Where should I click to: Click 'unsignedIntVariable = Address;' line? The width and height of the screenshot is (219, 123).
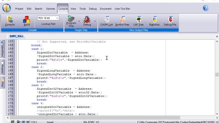(64, 107)
